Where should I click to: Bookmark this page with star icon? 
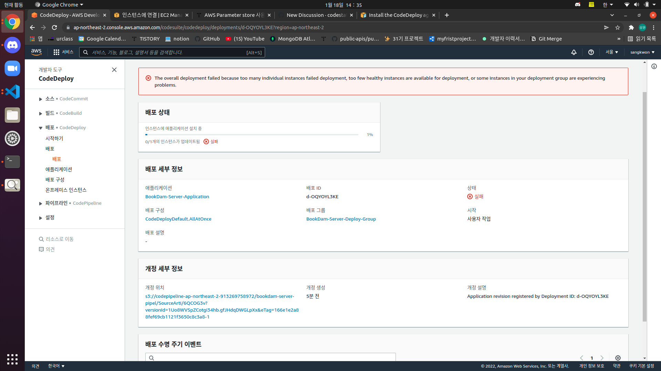tap(618, 27)
